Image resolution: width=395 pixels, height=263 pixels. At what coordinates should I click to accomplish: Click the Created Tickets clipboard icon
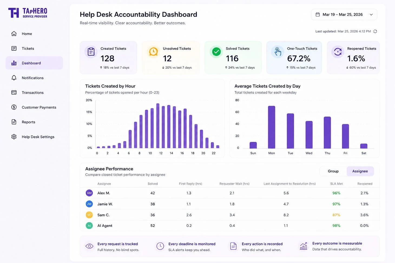pos(91,52)
